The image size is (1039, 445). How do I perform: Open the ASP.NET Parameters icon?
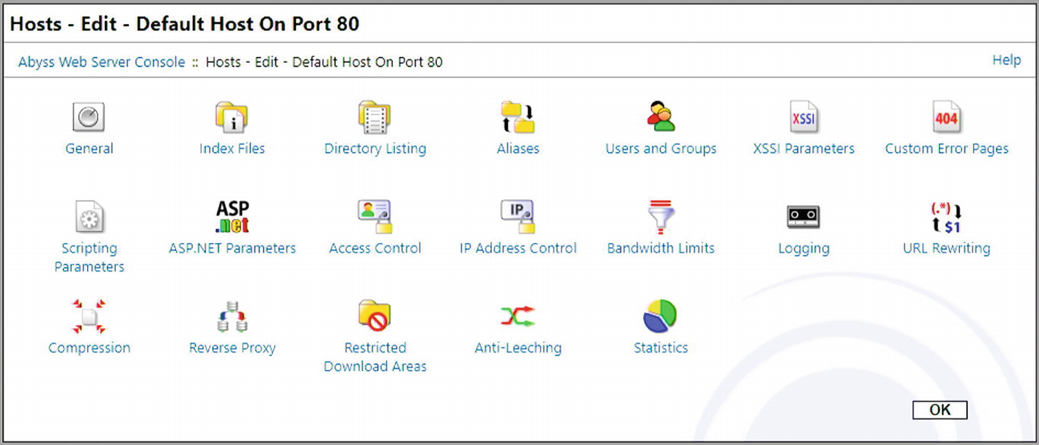232,217
